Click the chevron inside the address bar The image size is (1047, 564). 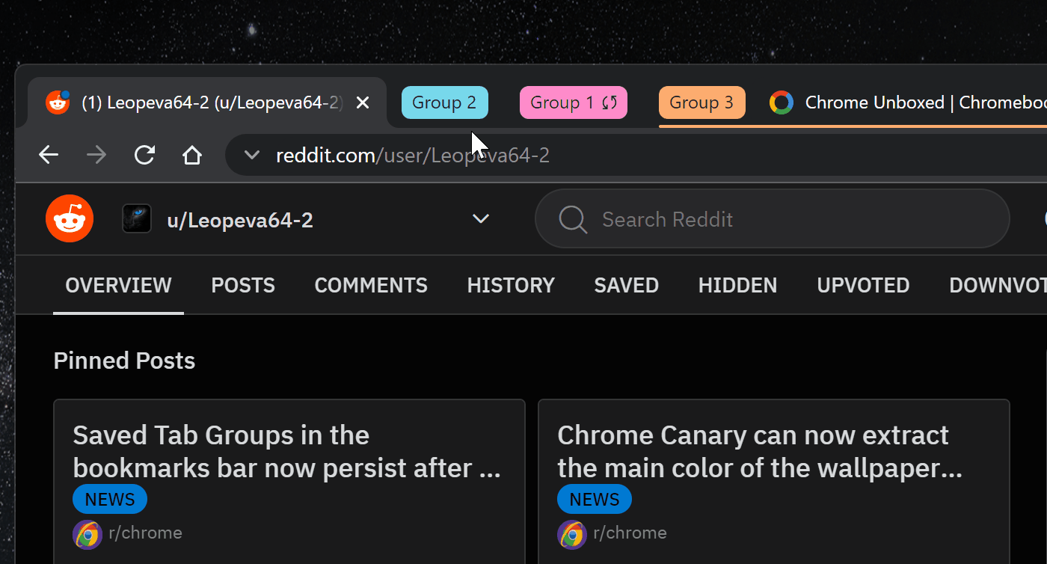[251, 155]
